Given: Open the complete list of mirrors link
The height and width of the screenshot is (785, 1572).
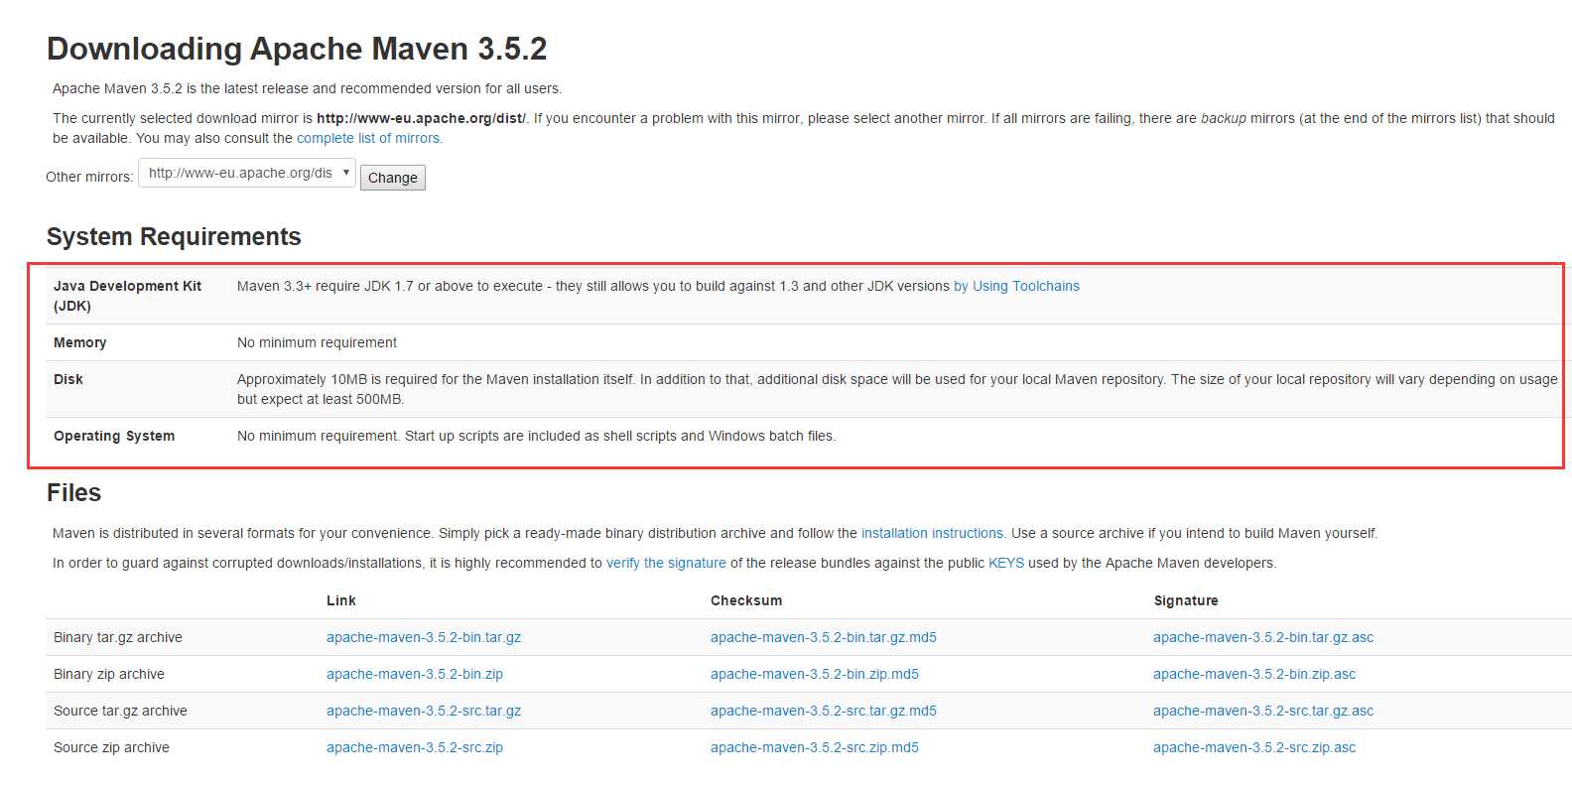Looking at the screenshot, I should tap(369, 138).
